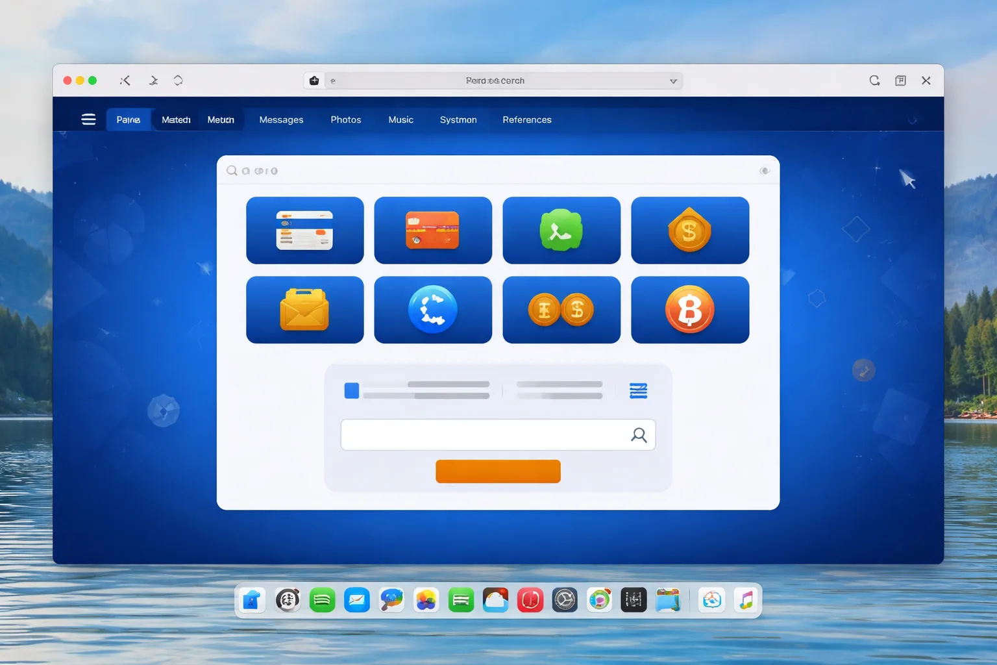Switch to the Matech tab

click(176, 119)
